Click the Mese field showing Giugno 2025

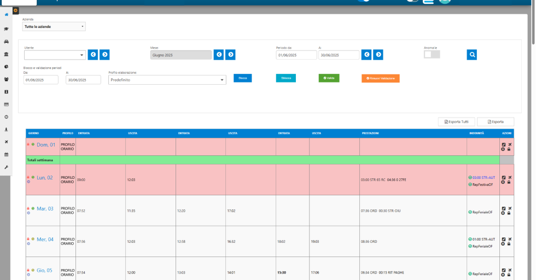click(x=181, y=55)
